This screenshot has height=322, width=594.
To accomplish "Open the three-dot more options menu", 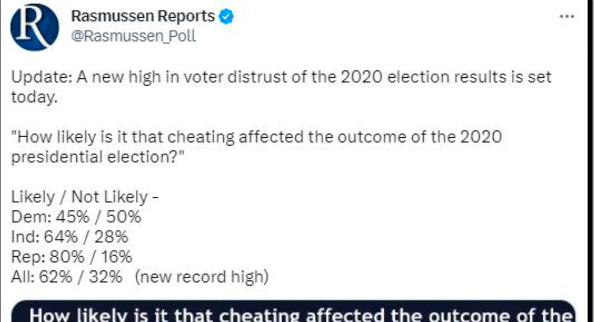I will coord(566,16).
